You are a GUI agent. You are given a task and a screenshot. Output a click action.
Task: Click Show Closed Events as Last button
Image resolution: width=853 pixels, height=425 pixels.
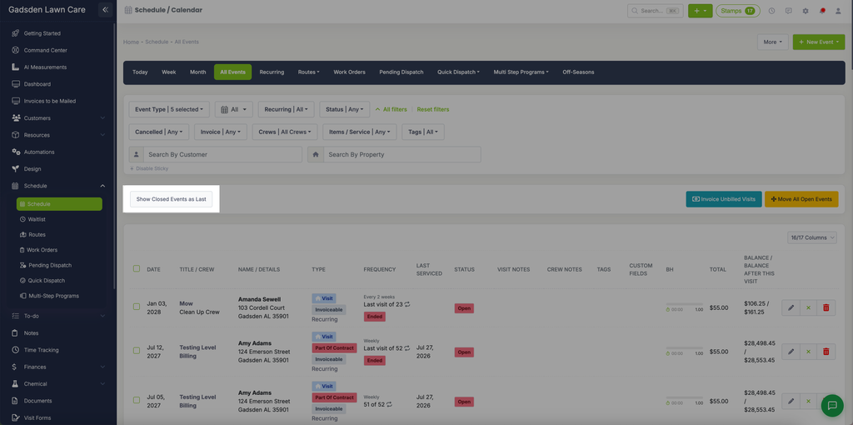tap(172, 199)
